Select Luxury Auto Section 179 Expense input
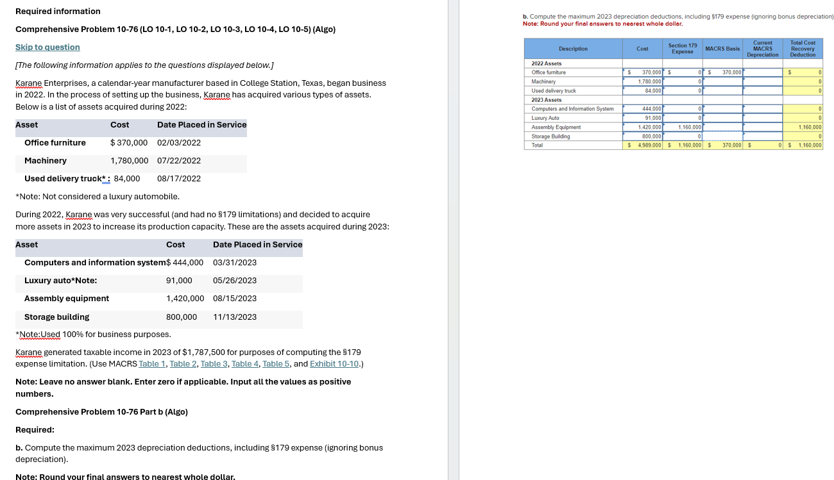The image size is (834, 480). (x=683, y=118)
